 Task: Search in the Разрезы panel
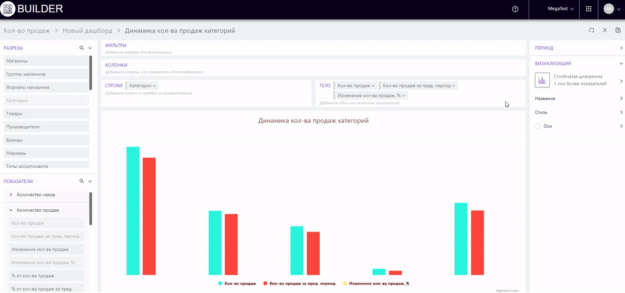pyautogui.click(x=81, y=48)
